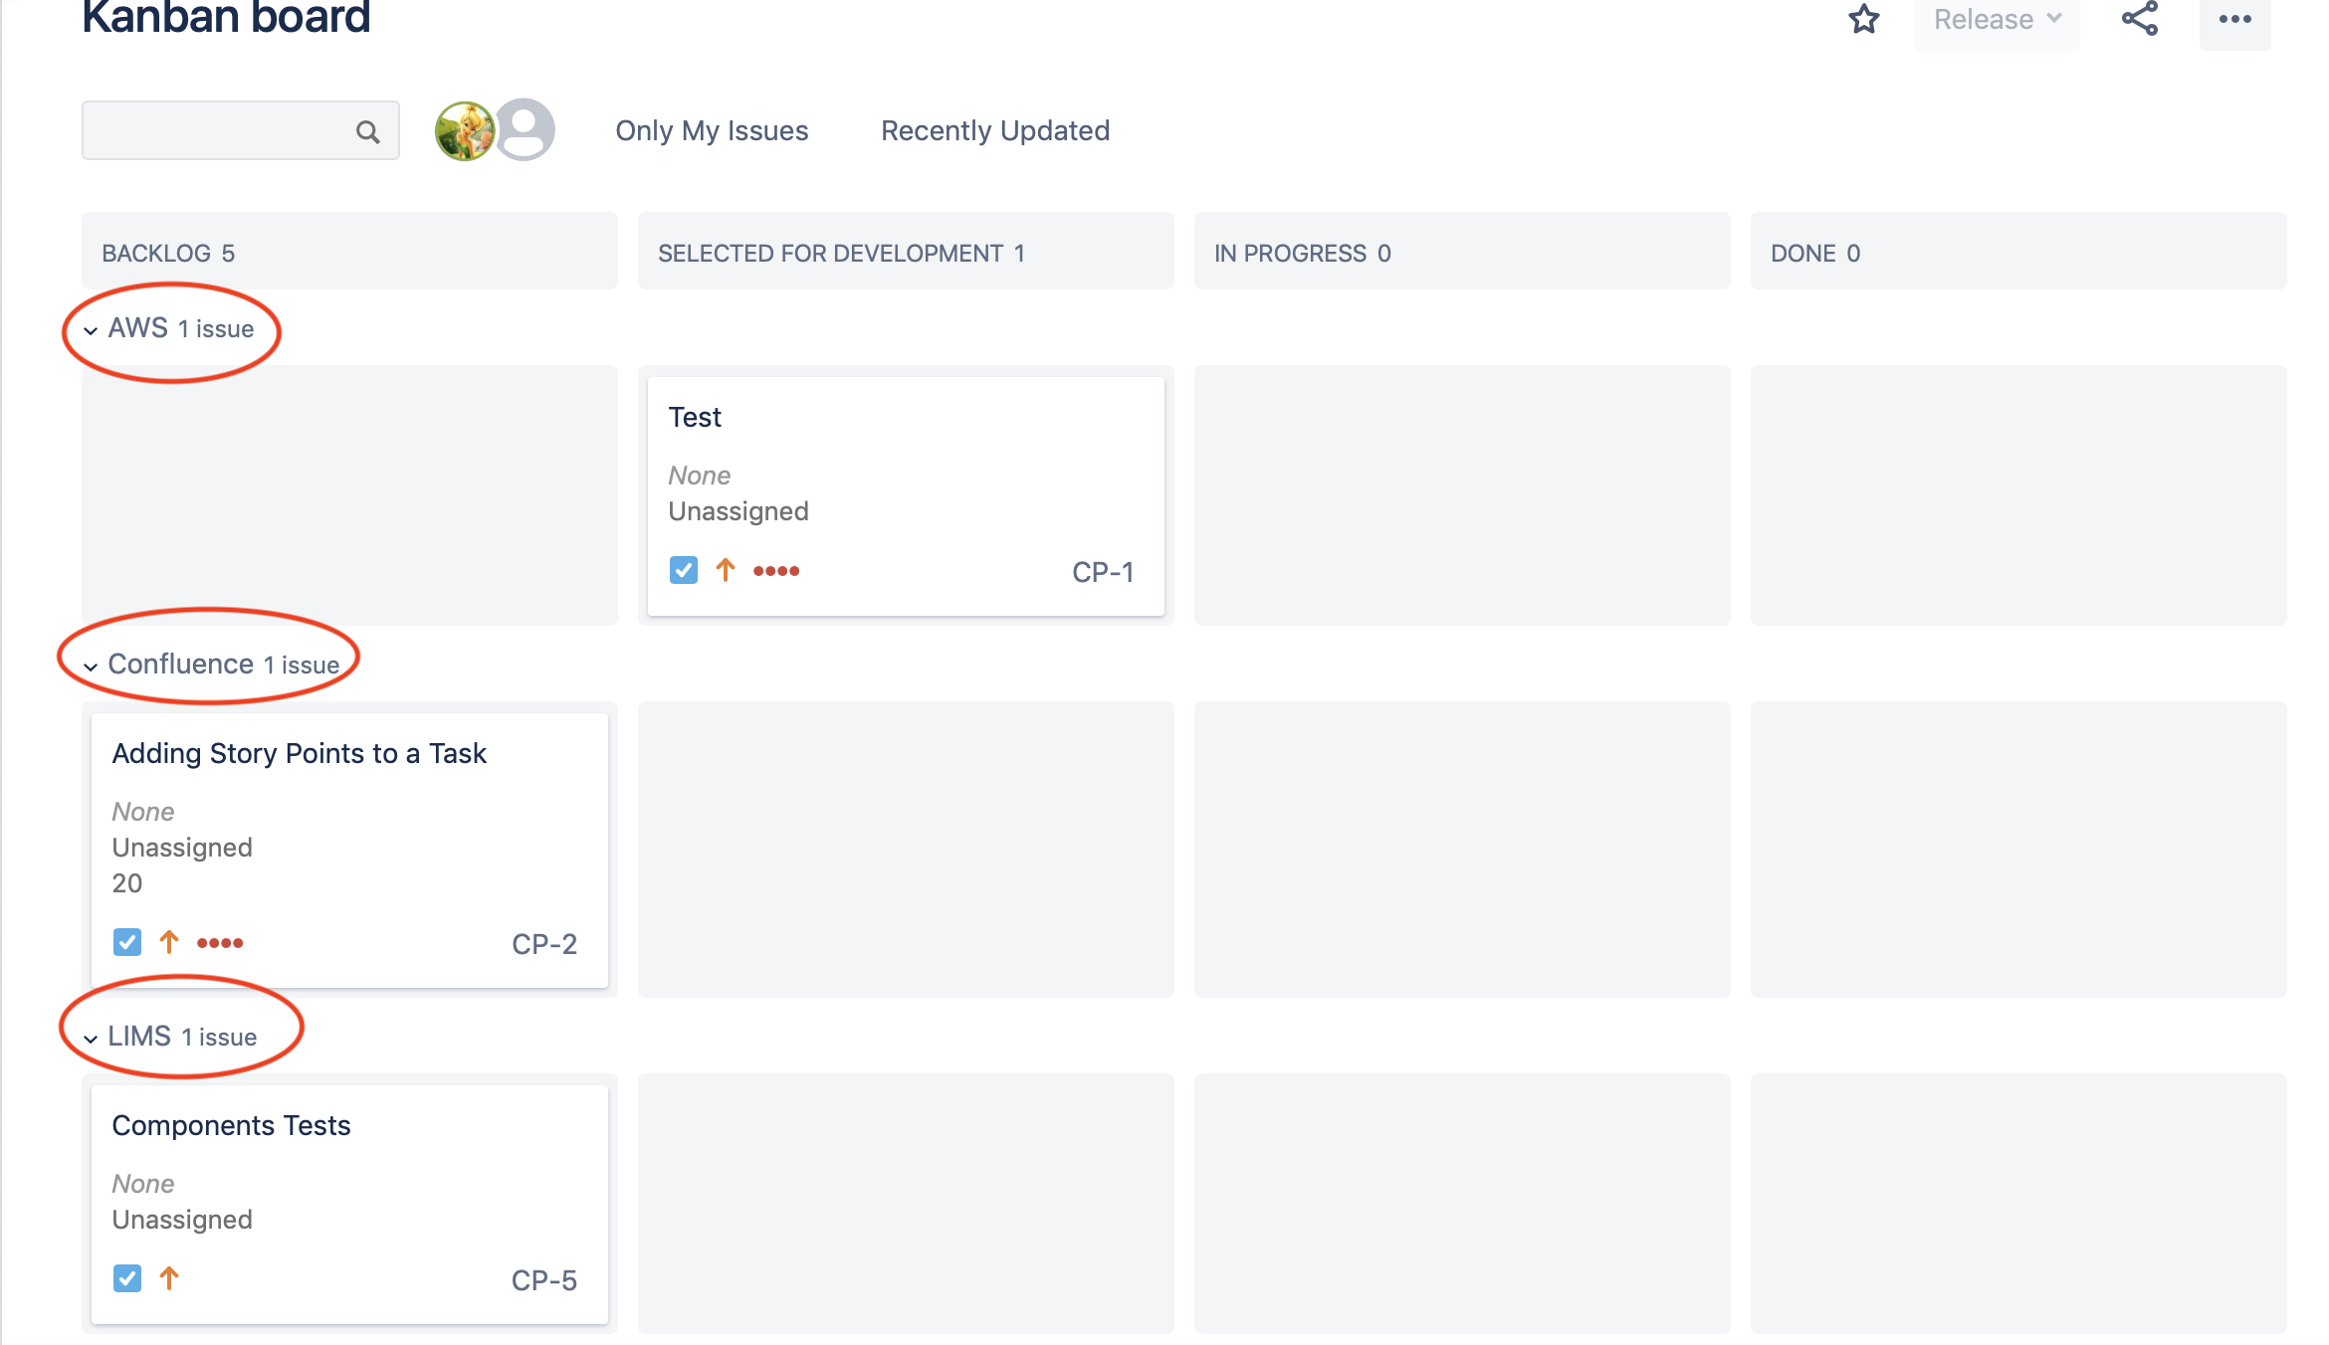Click task type checkbox icon on CP-1

(x=684, y=570)
